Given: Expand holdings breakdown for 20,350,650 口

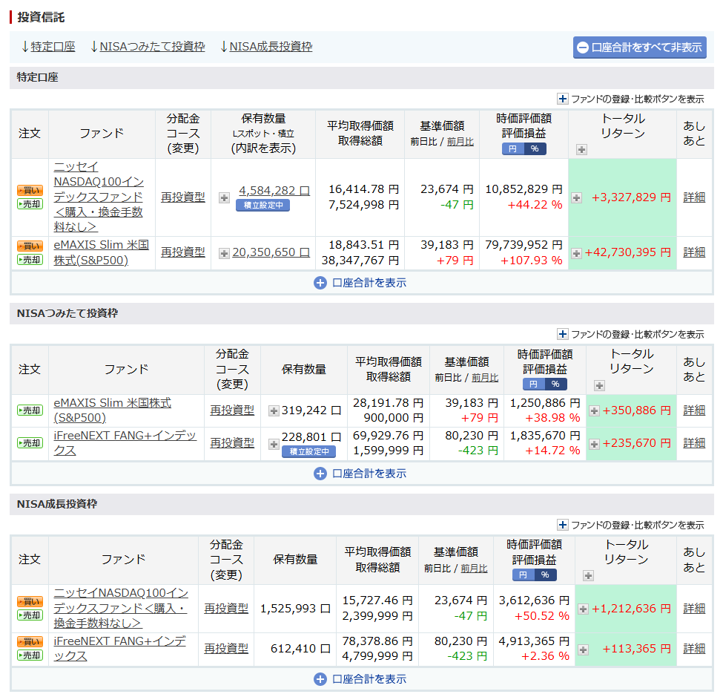Looking at the screenshot, I should [224, 253].
